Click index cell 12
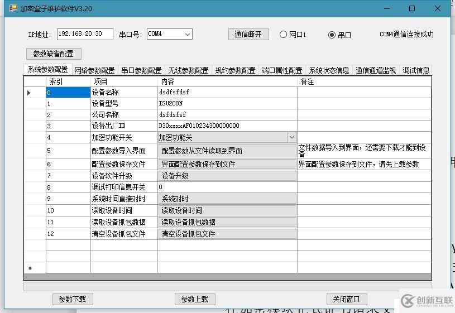455x313 pixels. [x=68, y=234]
